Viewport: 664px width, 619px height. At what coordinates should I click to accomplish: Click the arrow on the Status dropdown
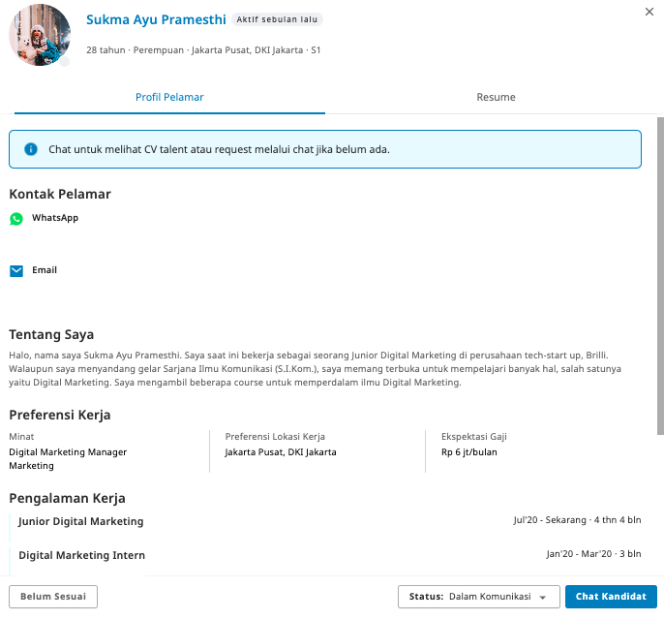click(x=543, y=598)
